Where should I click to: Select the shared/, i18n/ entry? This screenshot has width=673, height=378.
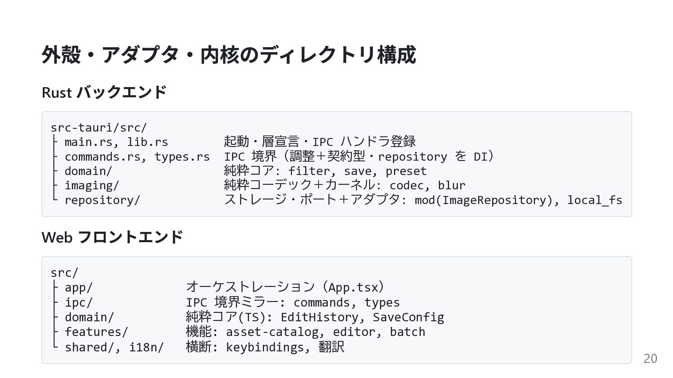coord(114,347)
